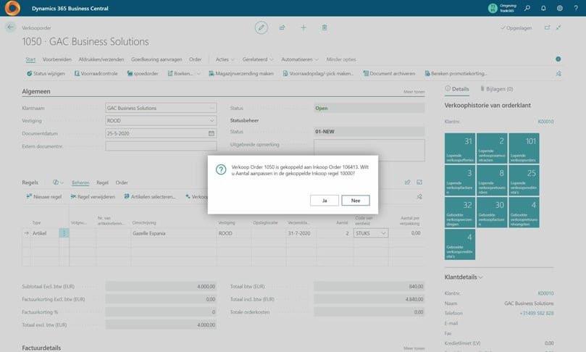Viewport: 586px width, 352px height.
Task: Click the back arrow button
Action: point(10,28)
